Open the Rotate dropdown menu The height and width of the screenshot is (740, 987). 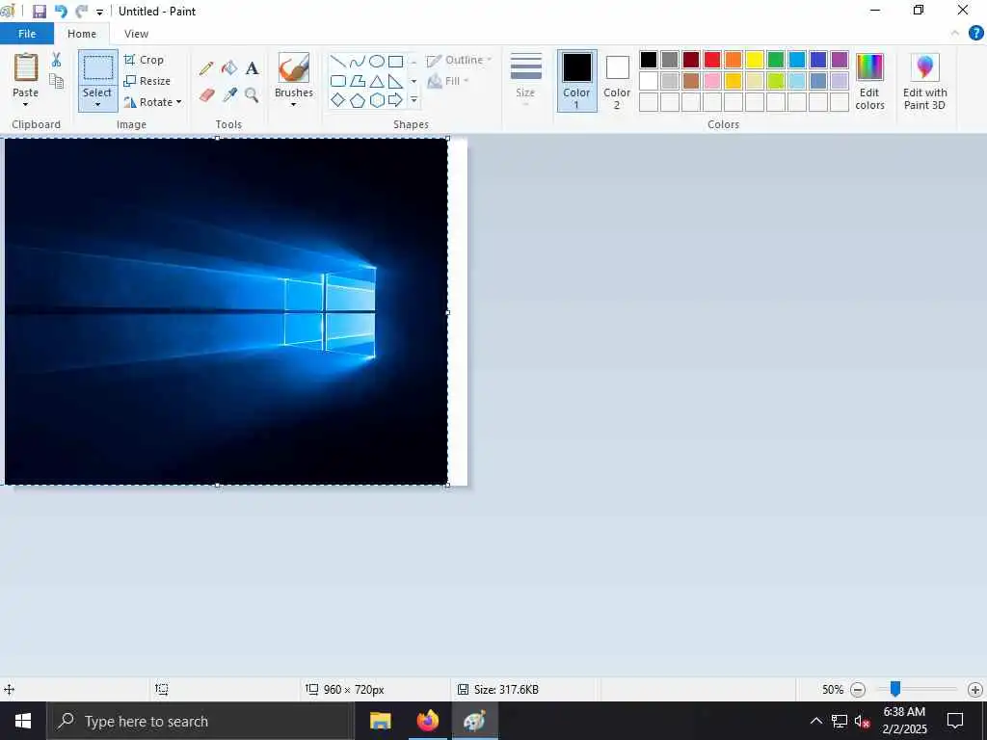(x=153, y=102)
